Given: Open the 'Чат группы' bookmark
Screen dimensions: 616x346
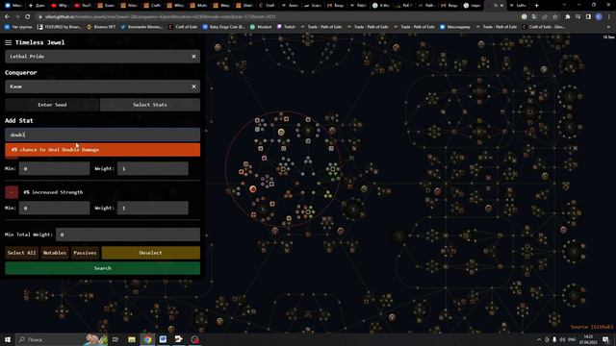Looking at the screenshot, I should point(19,27).
